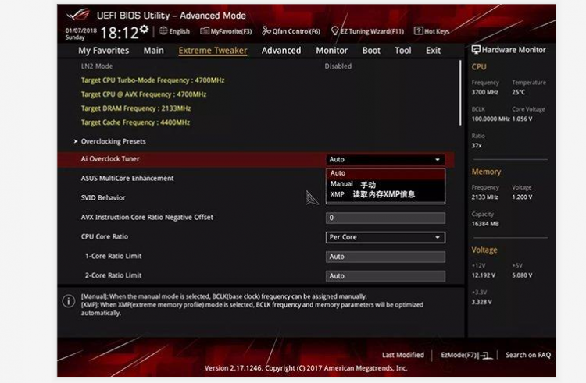Select the ASUS MultiCore Enhancement row
586x383 pixels.
[256, 179]
